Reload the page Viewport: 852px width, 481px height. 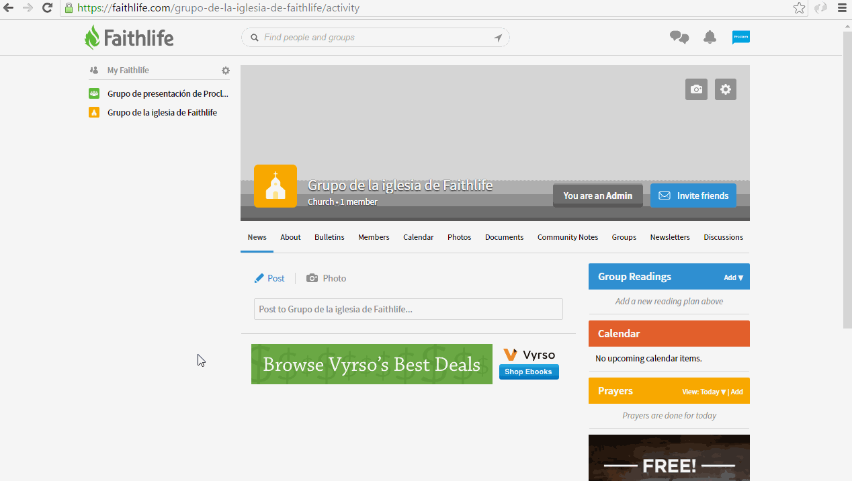point(48,8)
